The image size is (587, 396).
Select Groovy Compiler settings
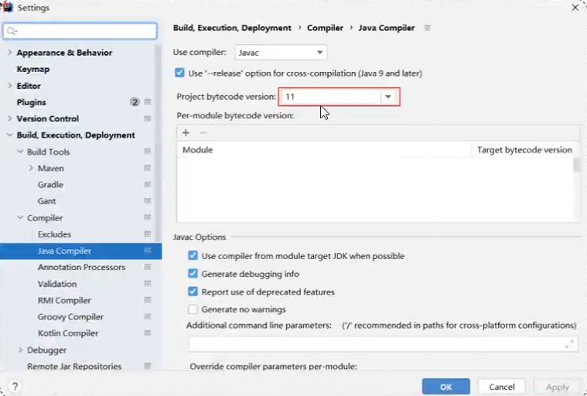click(70, 316)
